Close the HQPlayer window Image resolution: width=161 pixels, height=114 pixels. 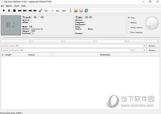[157, 2]
